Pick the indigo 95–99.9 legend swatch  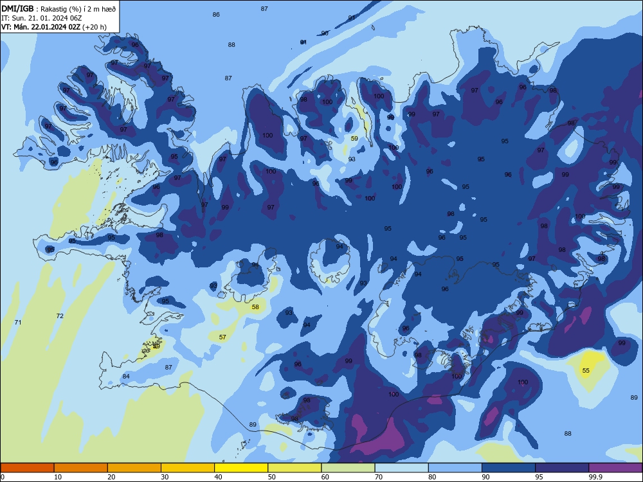(562, 468)
